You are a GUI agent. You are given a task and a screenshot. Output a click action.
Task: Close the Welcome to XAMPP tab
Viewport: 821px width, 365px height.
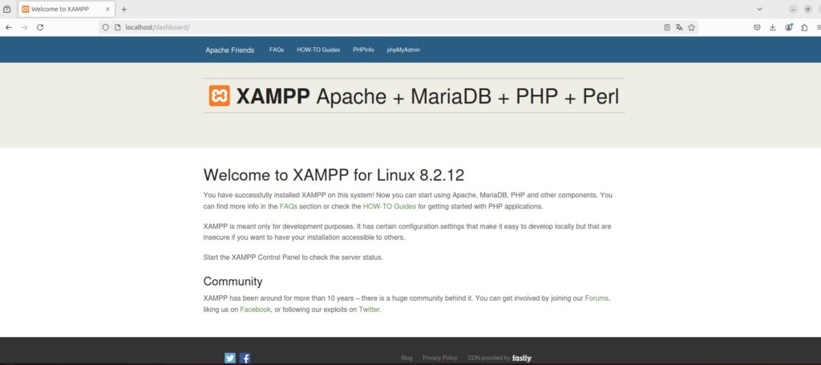click(108, 10)
